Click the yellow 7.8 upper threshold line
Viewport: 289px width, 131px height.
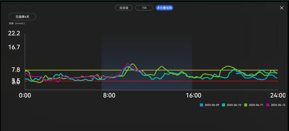[x=151, y=70]
